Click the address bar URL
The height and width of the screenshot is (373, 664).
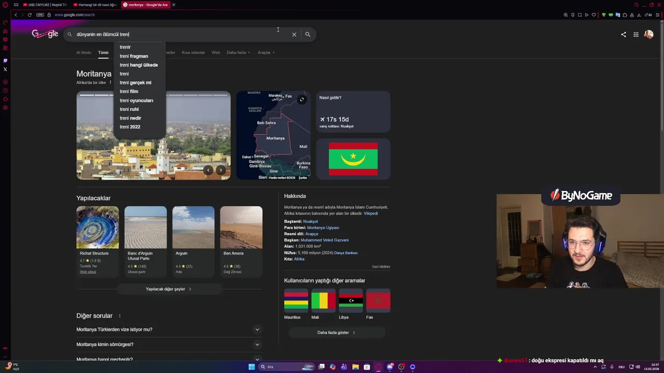[x=75, y=15]
